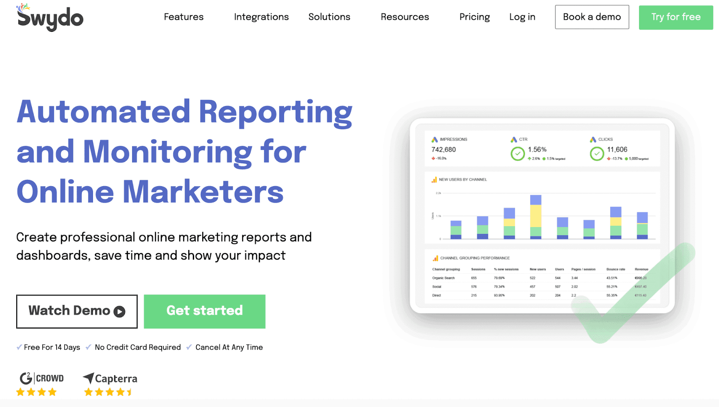This screenshot has width=719, height=407.
Task: Click the "Automated Reporting and Monitoring" headline
Action: point(184,152)
